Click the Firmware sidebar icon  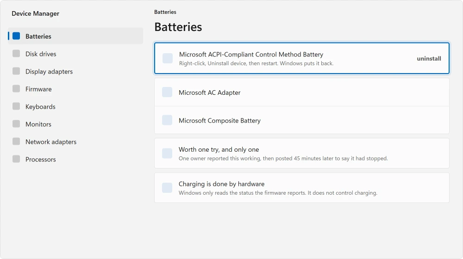coord(16,89)
